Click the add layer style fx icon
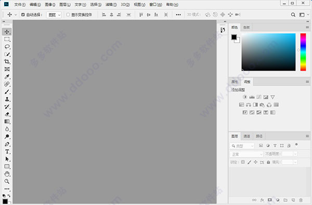Screen dimensions: 312x205 coord(262,200)
